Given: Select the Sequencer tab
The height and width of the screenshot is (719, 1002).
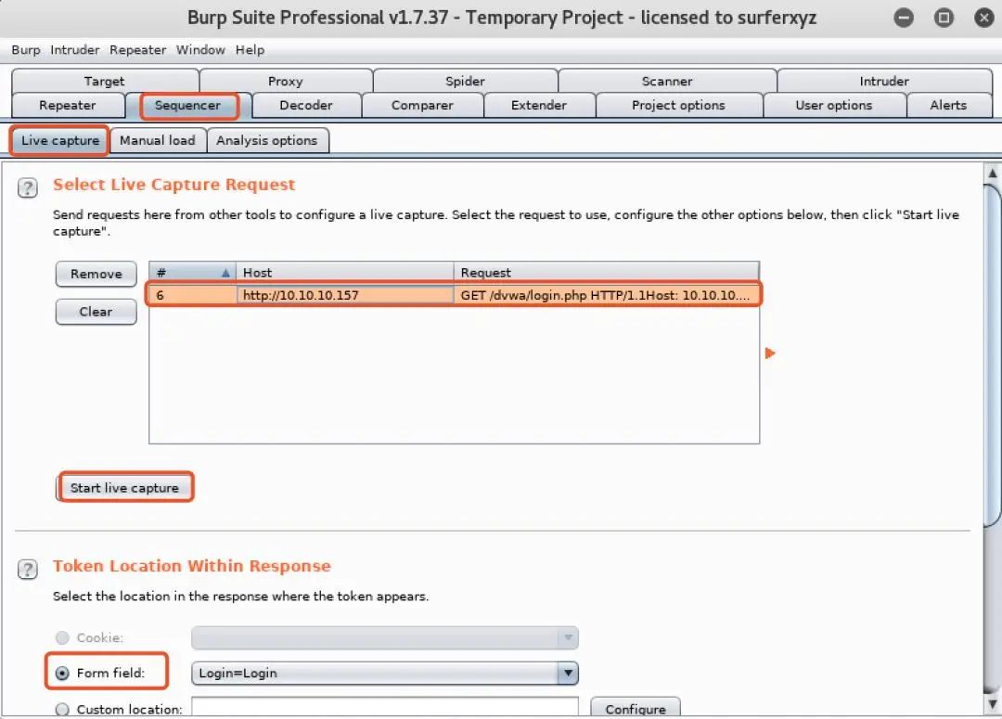Looking at the screenshot, I should point(187,106).
